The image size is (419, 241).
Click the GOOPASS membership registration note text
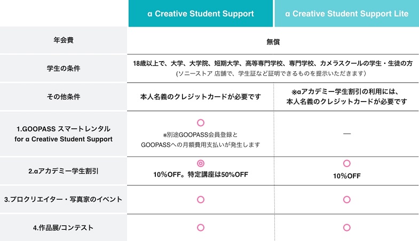tap(201, 139)
